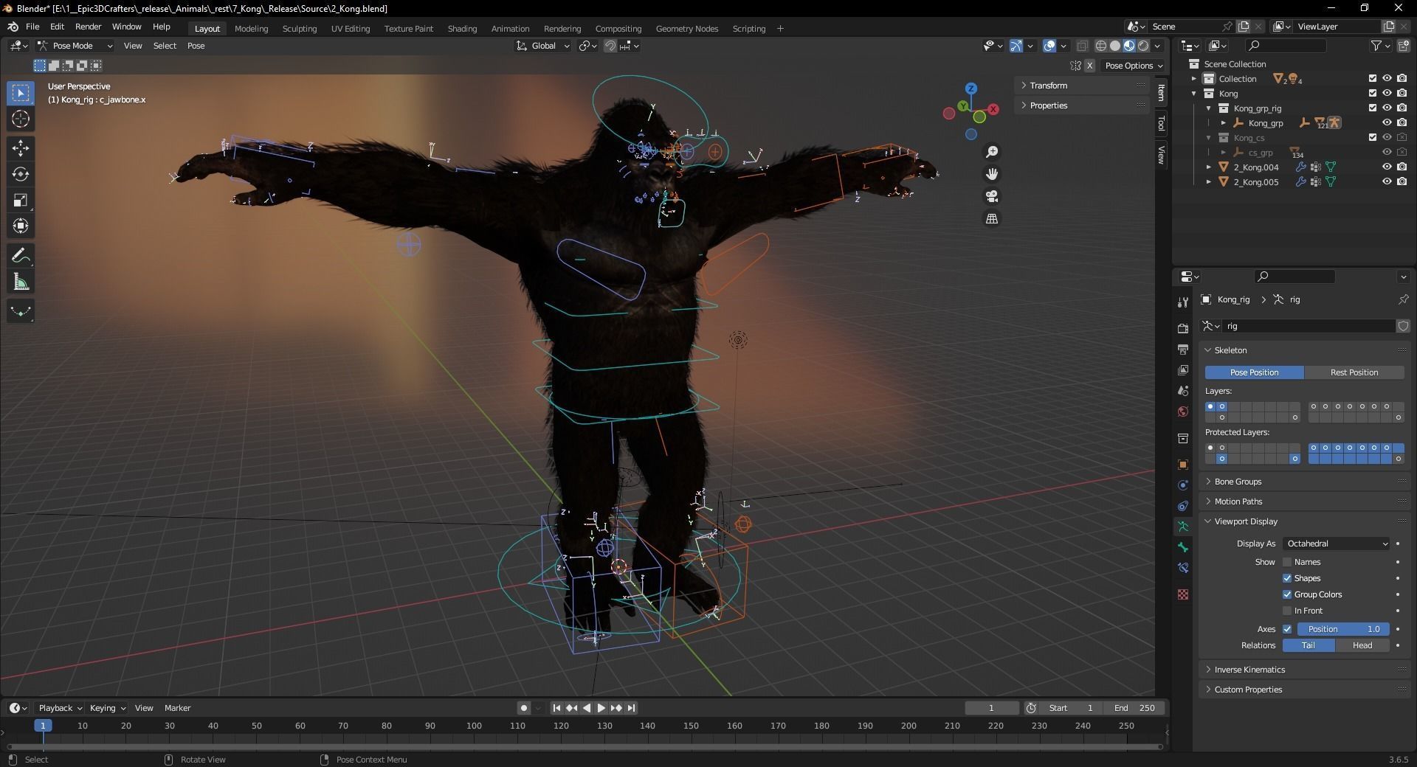
Task: Hide Kong_grp_rig in viewport via eye
Action: pyautogui.click(x=1387, y=108)
